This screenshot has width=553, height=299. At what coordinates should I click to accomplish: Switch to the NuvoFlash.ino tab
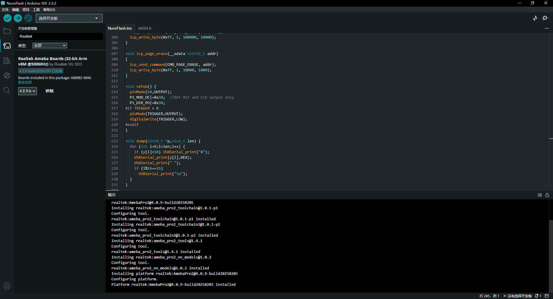point(120,28)
